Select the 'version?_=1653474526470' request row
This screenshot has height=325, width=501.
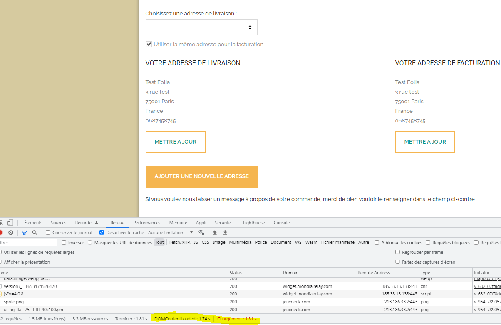[250, 286]
